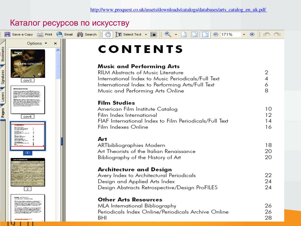Choose the Snapshot camera tool
This screenshot has height=226, width=301.
pos(153,34)
